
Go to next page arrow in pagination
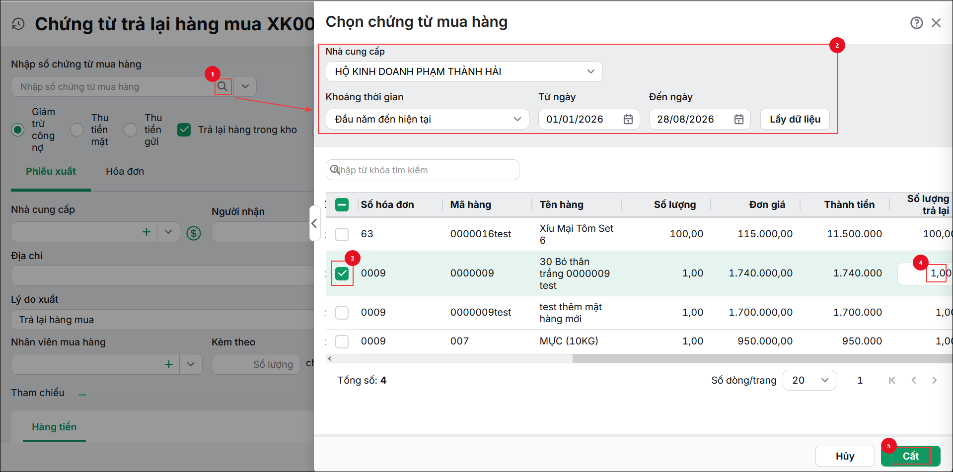coord(934,380)
